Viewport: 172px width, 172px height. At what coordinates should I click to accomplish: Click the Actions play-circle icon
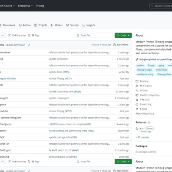[20, 25]
